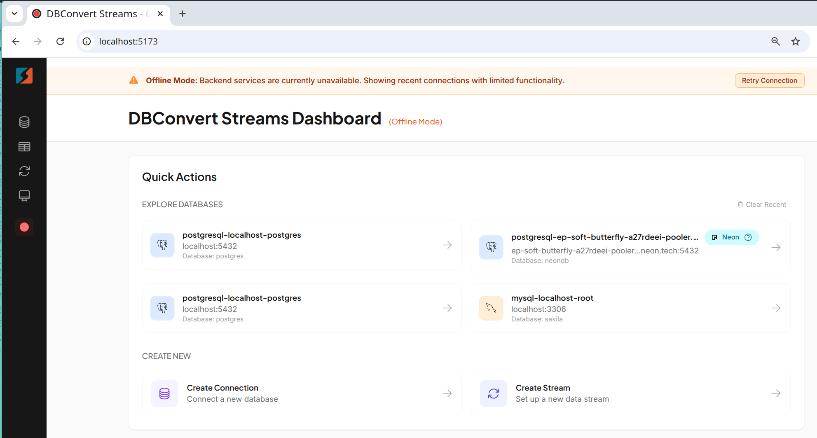Click inside the address bar
The image size is (817, 438).
pos(288,41)
